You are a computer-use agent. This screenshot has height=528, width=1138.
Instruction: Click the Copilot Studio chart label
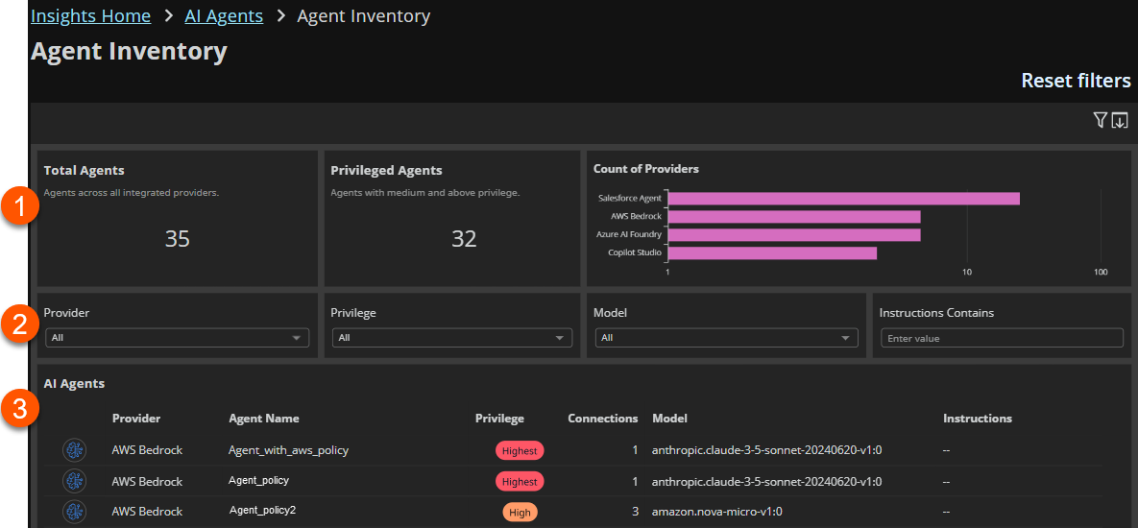click(x=635, y=252)
